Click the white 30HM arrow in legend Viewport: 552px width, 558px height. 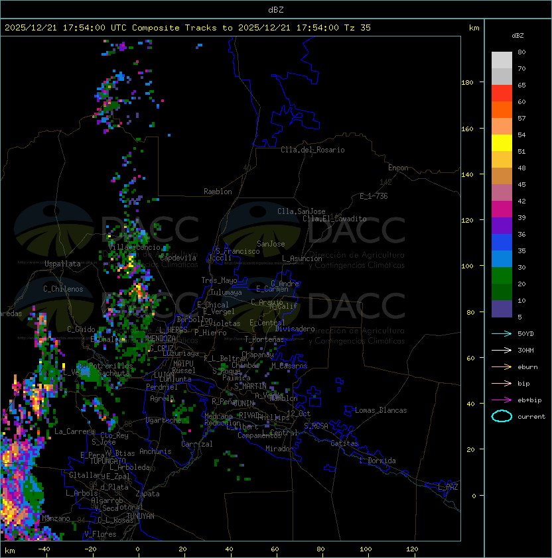502,350
